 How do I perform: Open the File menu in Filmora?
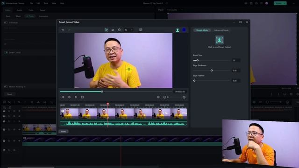pyautogui.click(x=31, y=3)
